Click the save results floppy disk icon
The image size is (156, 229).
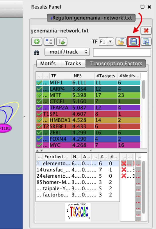click(133, 42)
